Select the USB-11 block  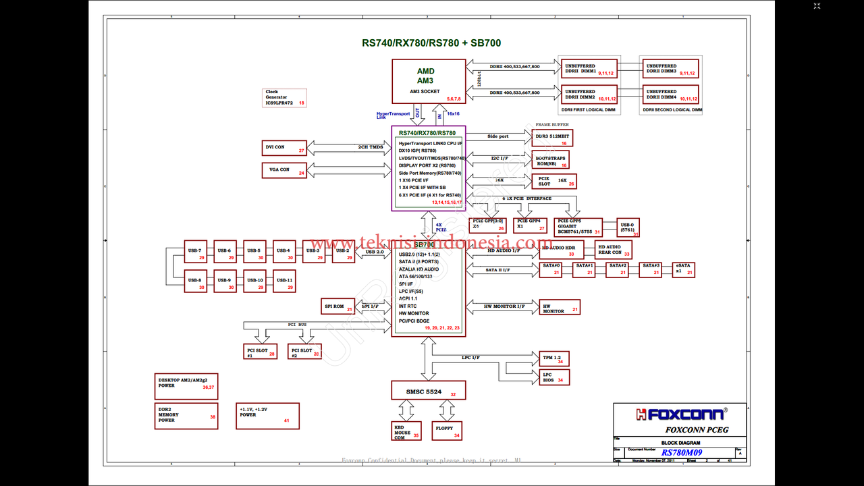click(284, 281)
